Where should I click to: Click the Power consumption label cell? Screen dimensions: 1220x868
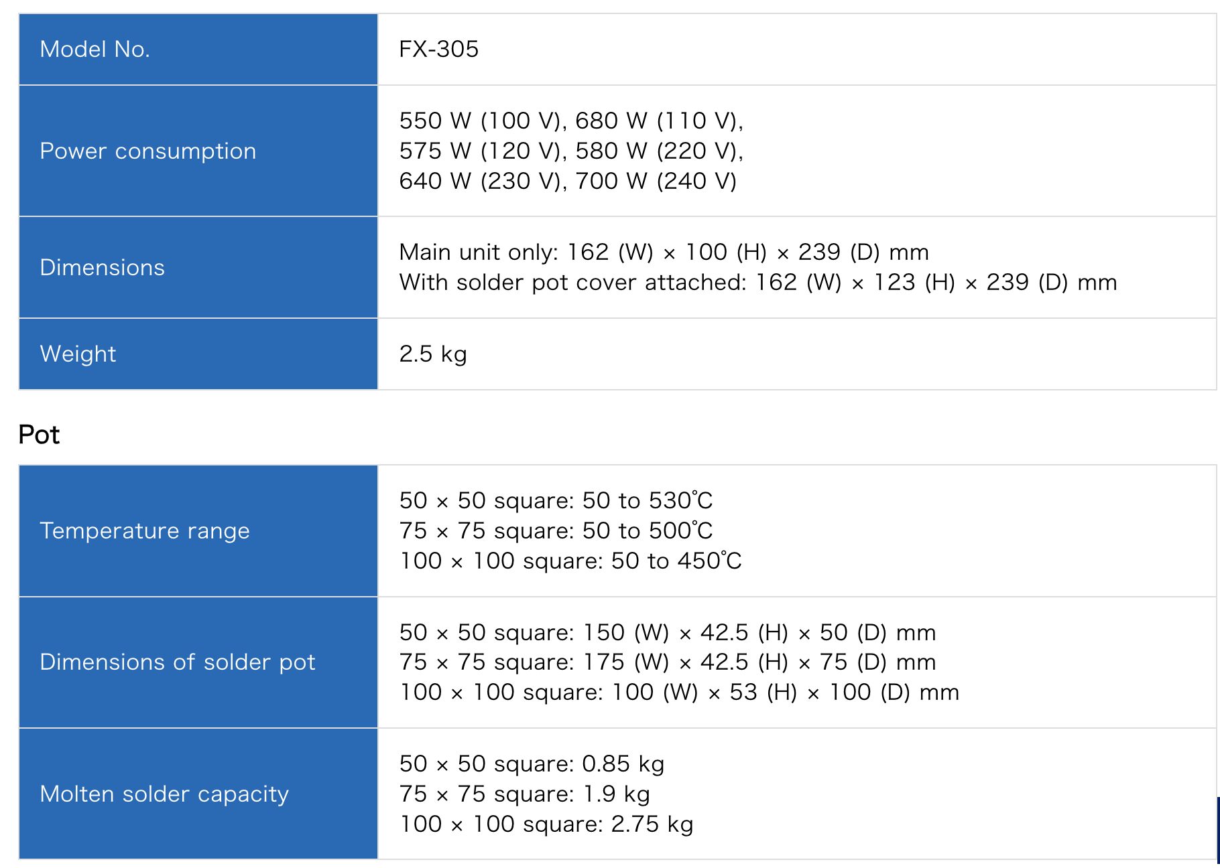click(198, 151)
